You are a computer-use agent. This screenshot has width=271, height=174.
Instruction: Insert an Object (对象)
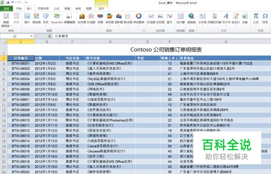click(x=245, y=18)
